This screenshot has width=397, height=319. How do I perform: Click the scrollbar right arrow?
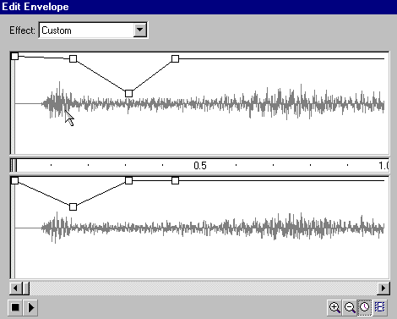[383, 289]
